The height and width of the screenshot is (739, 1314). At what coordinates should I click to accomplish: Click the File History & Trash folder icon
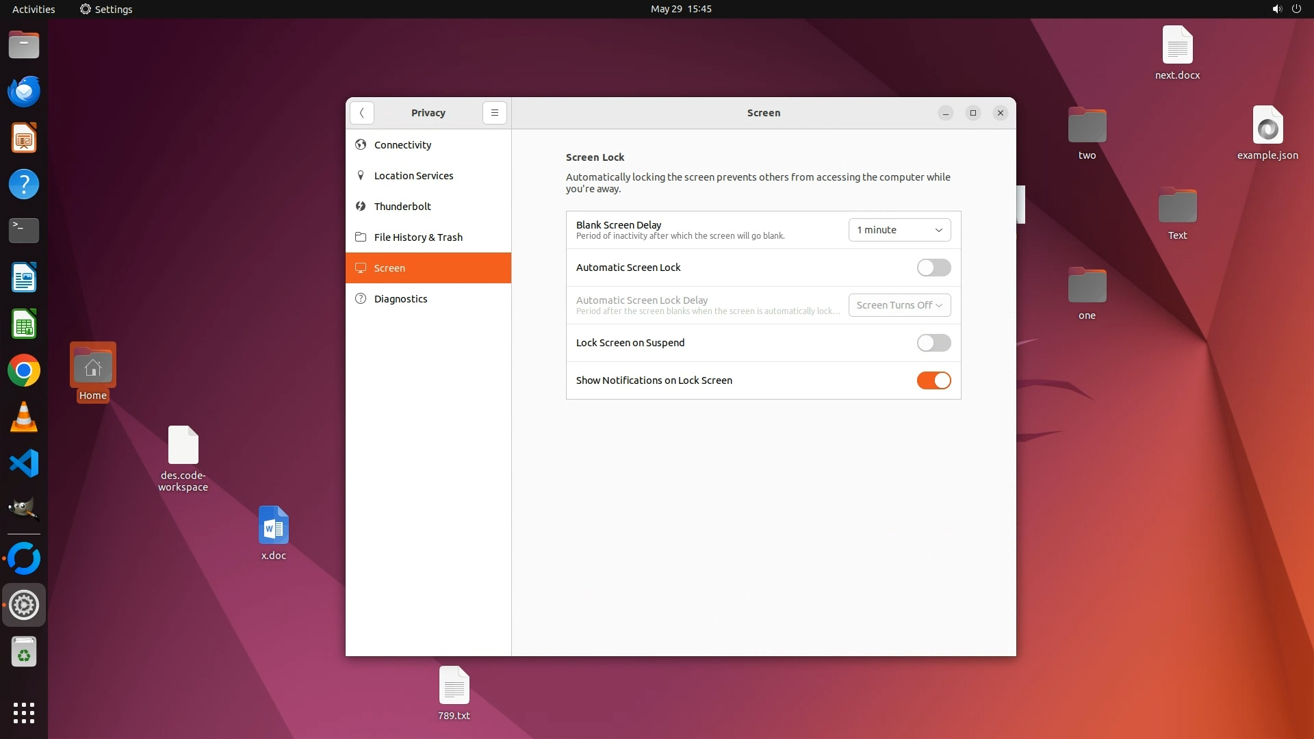(361, 237)
